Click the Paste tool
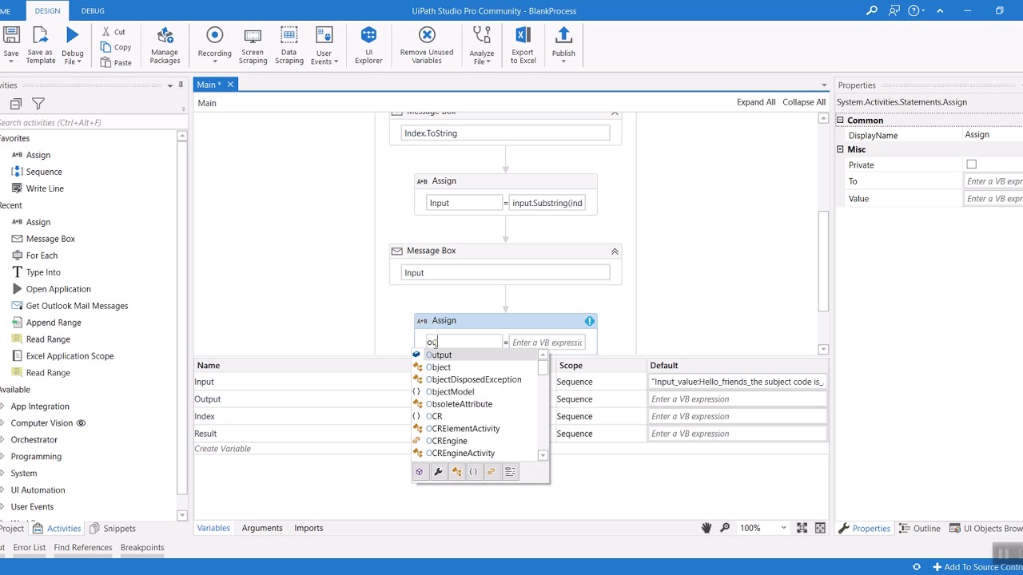1023x575 pixels. pyautogui.click(x=116, y=62)
